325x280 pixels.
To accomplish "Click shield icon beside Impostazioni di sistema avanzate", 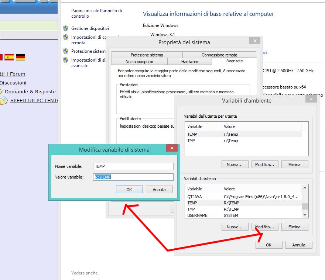I will tap(66, 60).
